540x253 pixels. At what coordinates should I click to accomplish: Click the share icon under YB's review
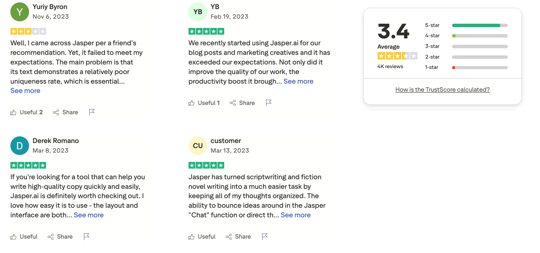click(x=233, y=103)
